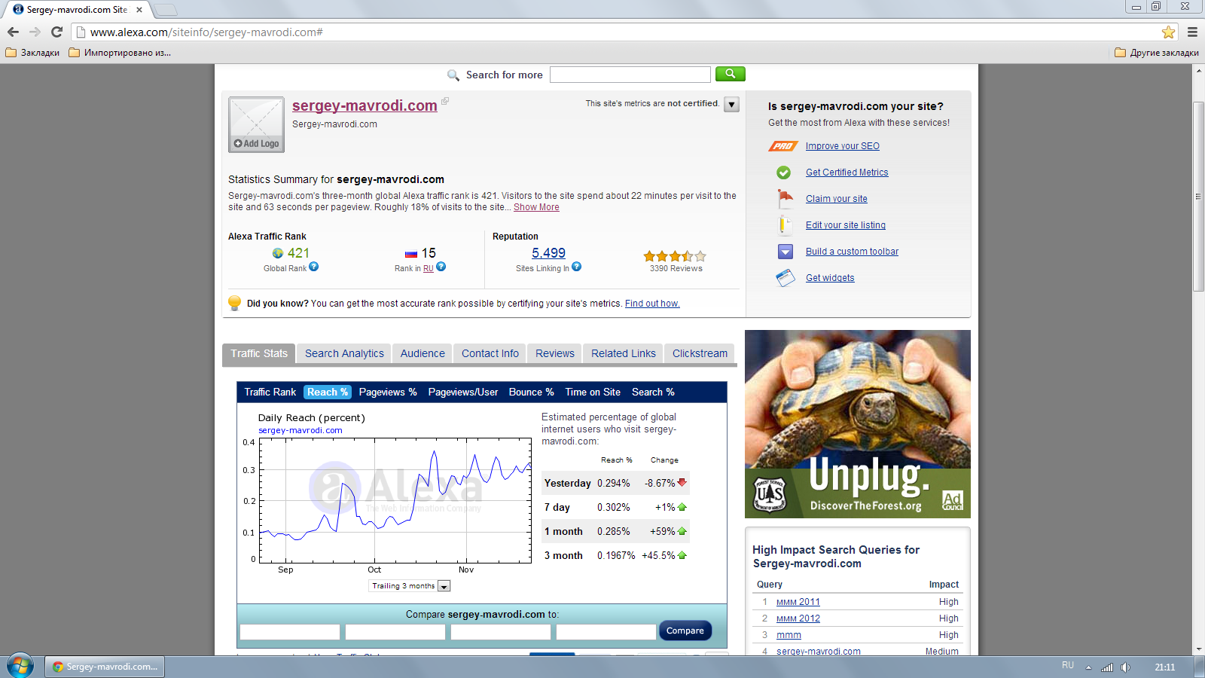
Task: Click the Build a custom toolbar link
Action: [x=852, y=252]
